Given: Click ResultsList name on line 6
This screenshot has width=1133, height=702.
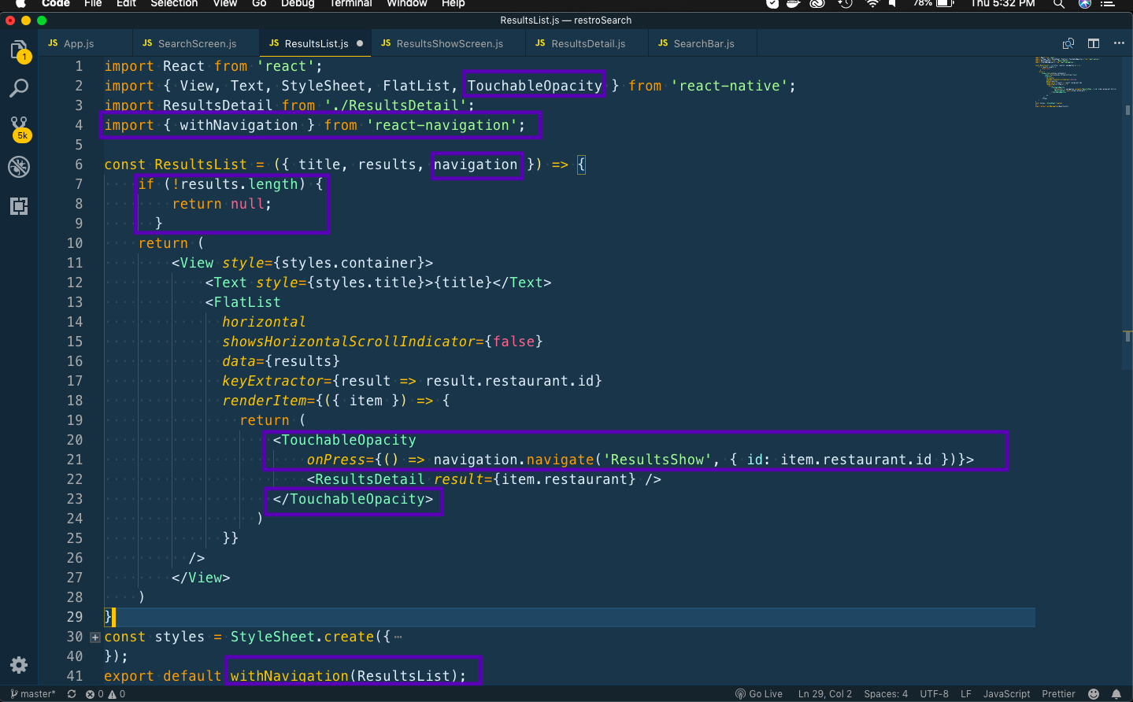Looking at the screenshot, I should [x=201, y=164].
